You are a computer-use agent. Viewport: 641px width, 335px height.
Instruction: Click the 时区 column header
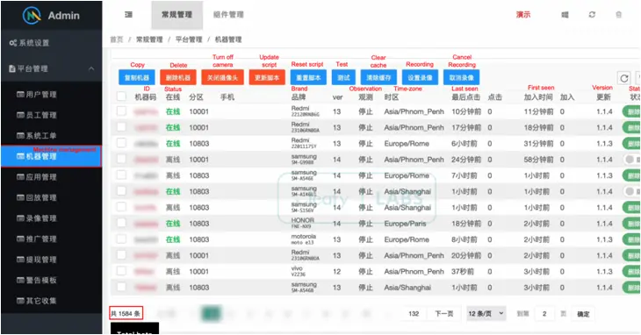(x=392, y=97)
